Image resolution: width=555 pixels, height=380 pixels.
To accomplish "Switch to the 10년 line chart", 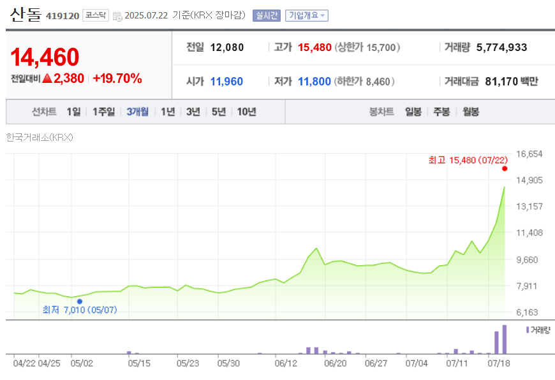I will pos(246,112).
